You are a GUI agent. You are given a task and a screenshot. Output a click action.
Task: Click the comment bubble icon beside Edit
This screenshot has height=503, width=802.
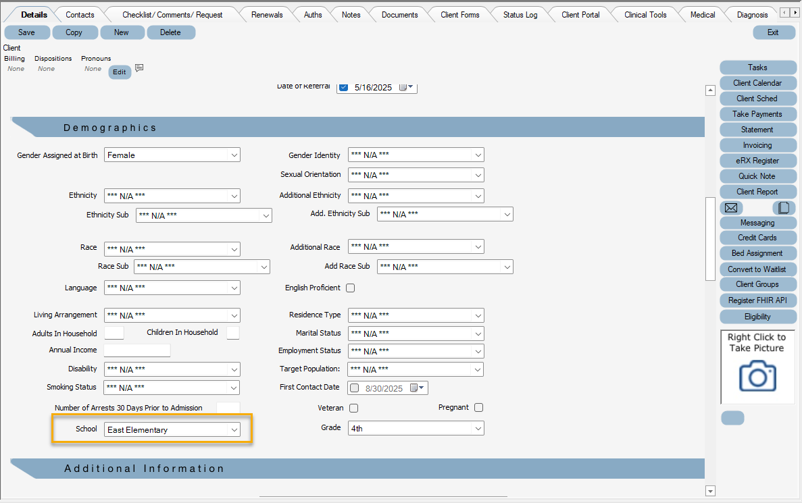[x=139, y=68]
